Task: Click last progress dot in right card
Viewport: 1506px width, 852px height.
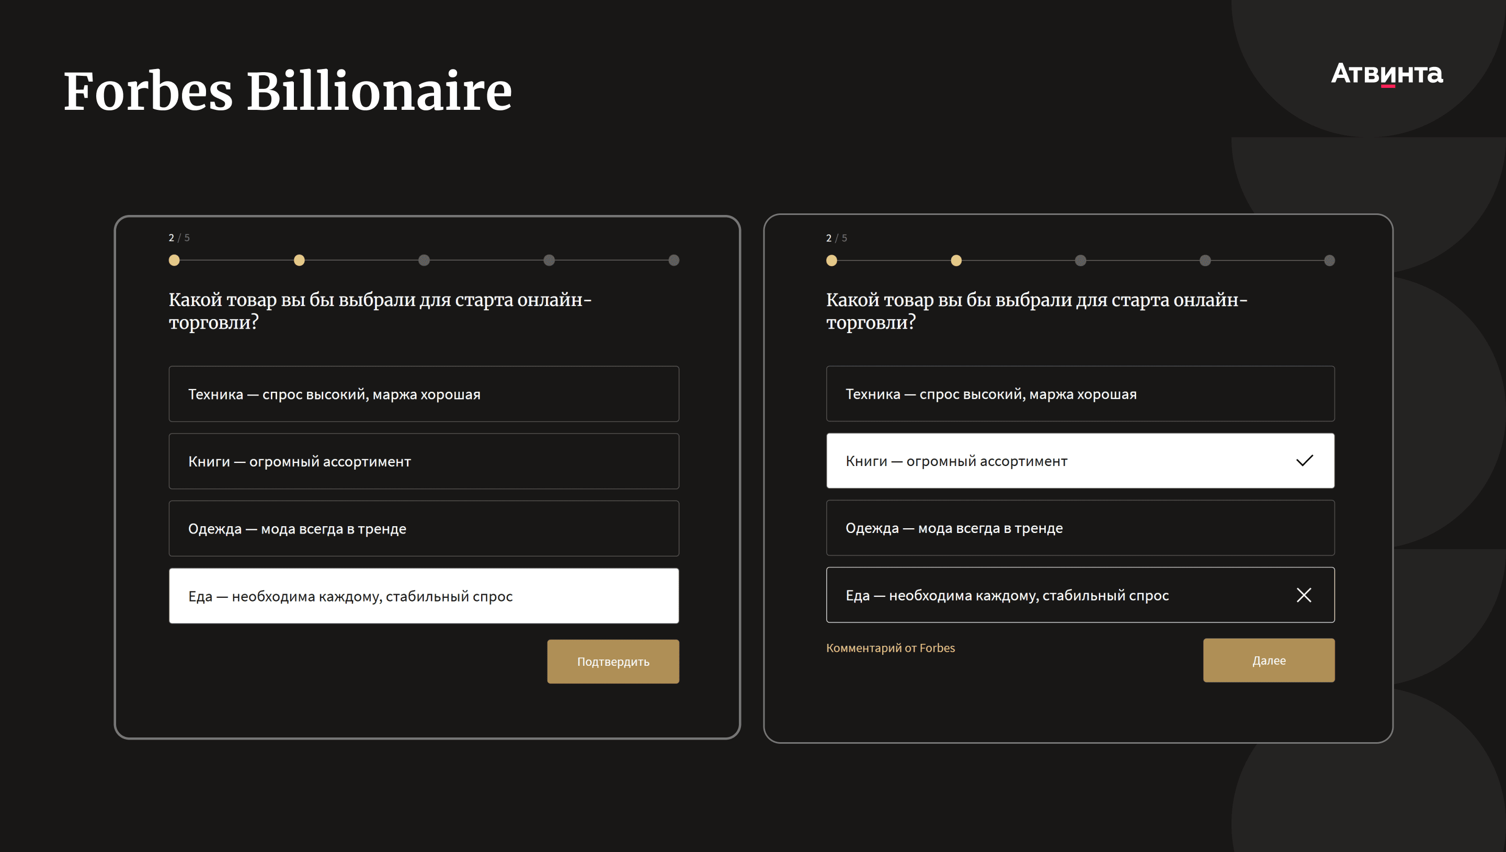Action: 1329,261
